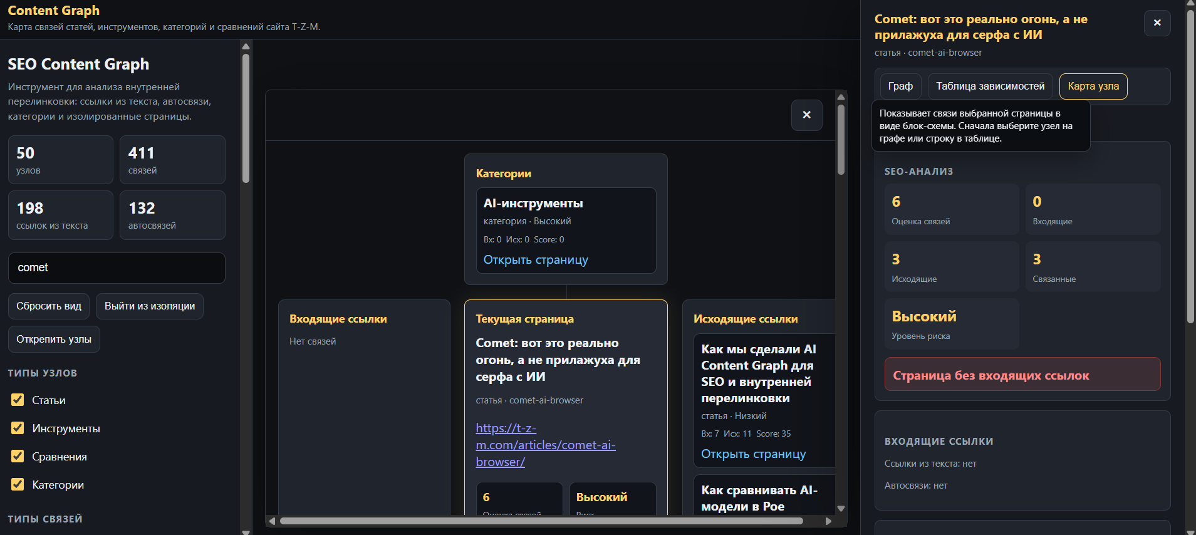
Task: Click the search field containing comet
Action: coord(117,268)
